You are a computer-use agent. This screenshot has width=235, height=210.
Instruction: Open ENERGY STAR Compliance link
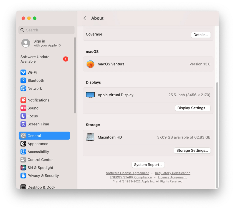(131, 177)
